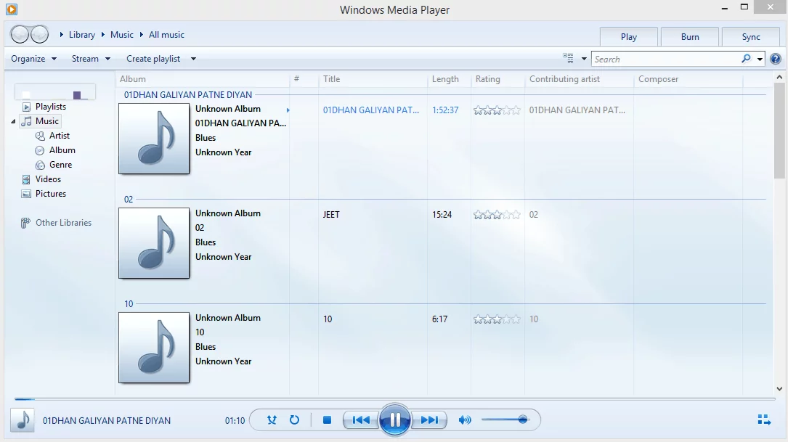Click the scrollbar up arrow
The width and height of the screenshot is (788, 442).
(x=779, y=78)
